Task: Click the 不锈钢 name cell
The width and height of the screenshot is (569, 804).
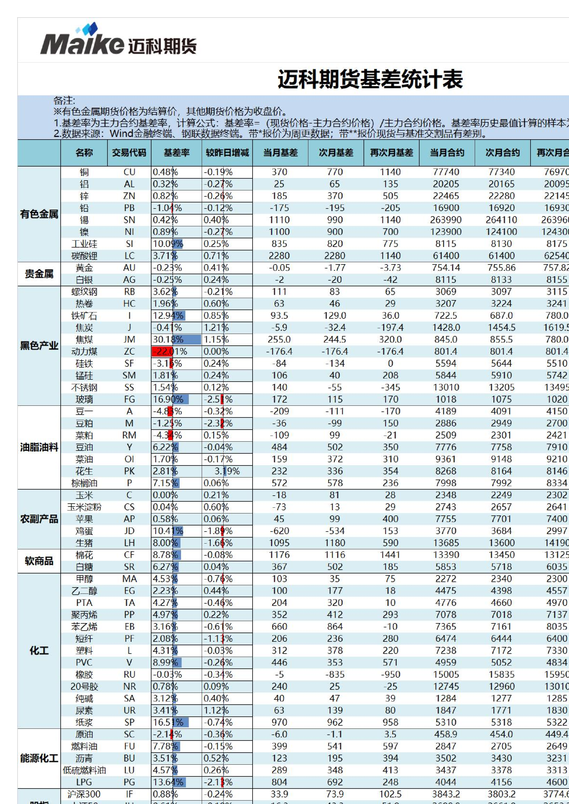Action: 84,388
